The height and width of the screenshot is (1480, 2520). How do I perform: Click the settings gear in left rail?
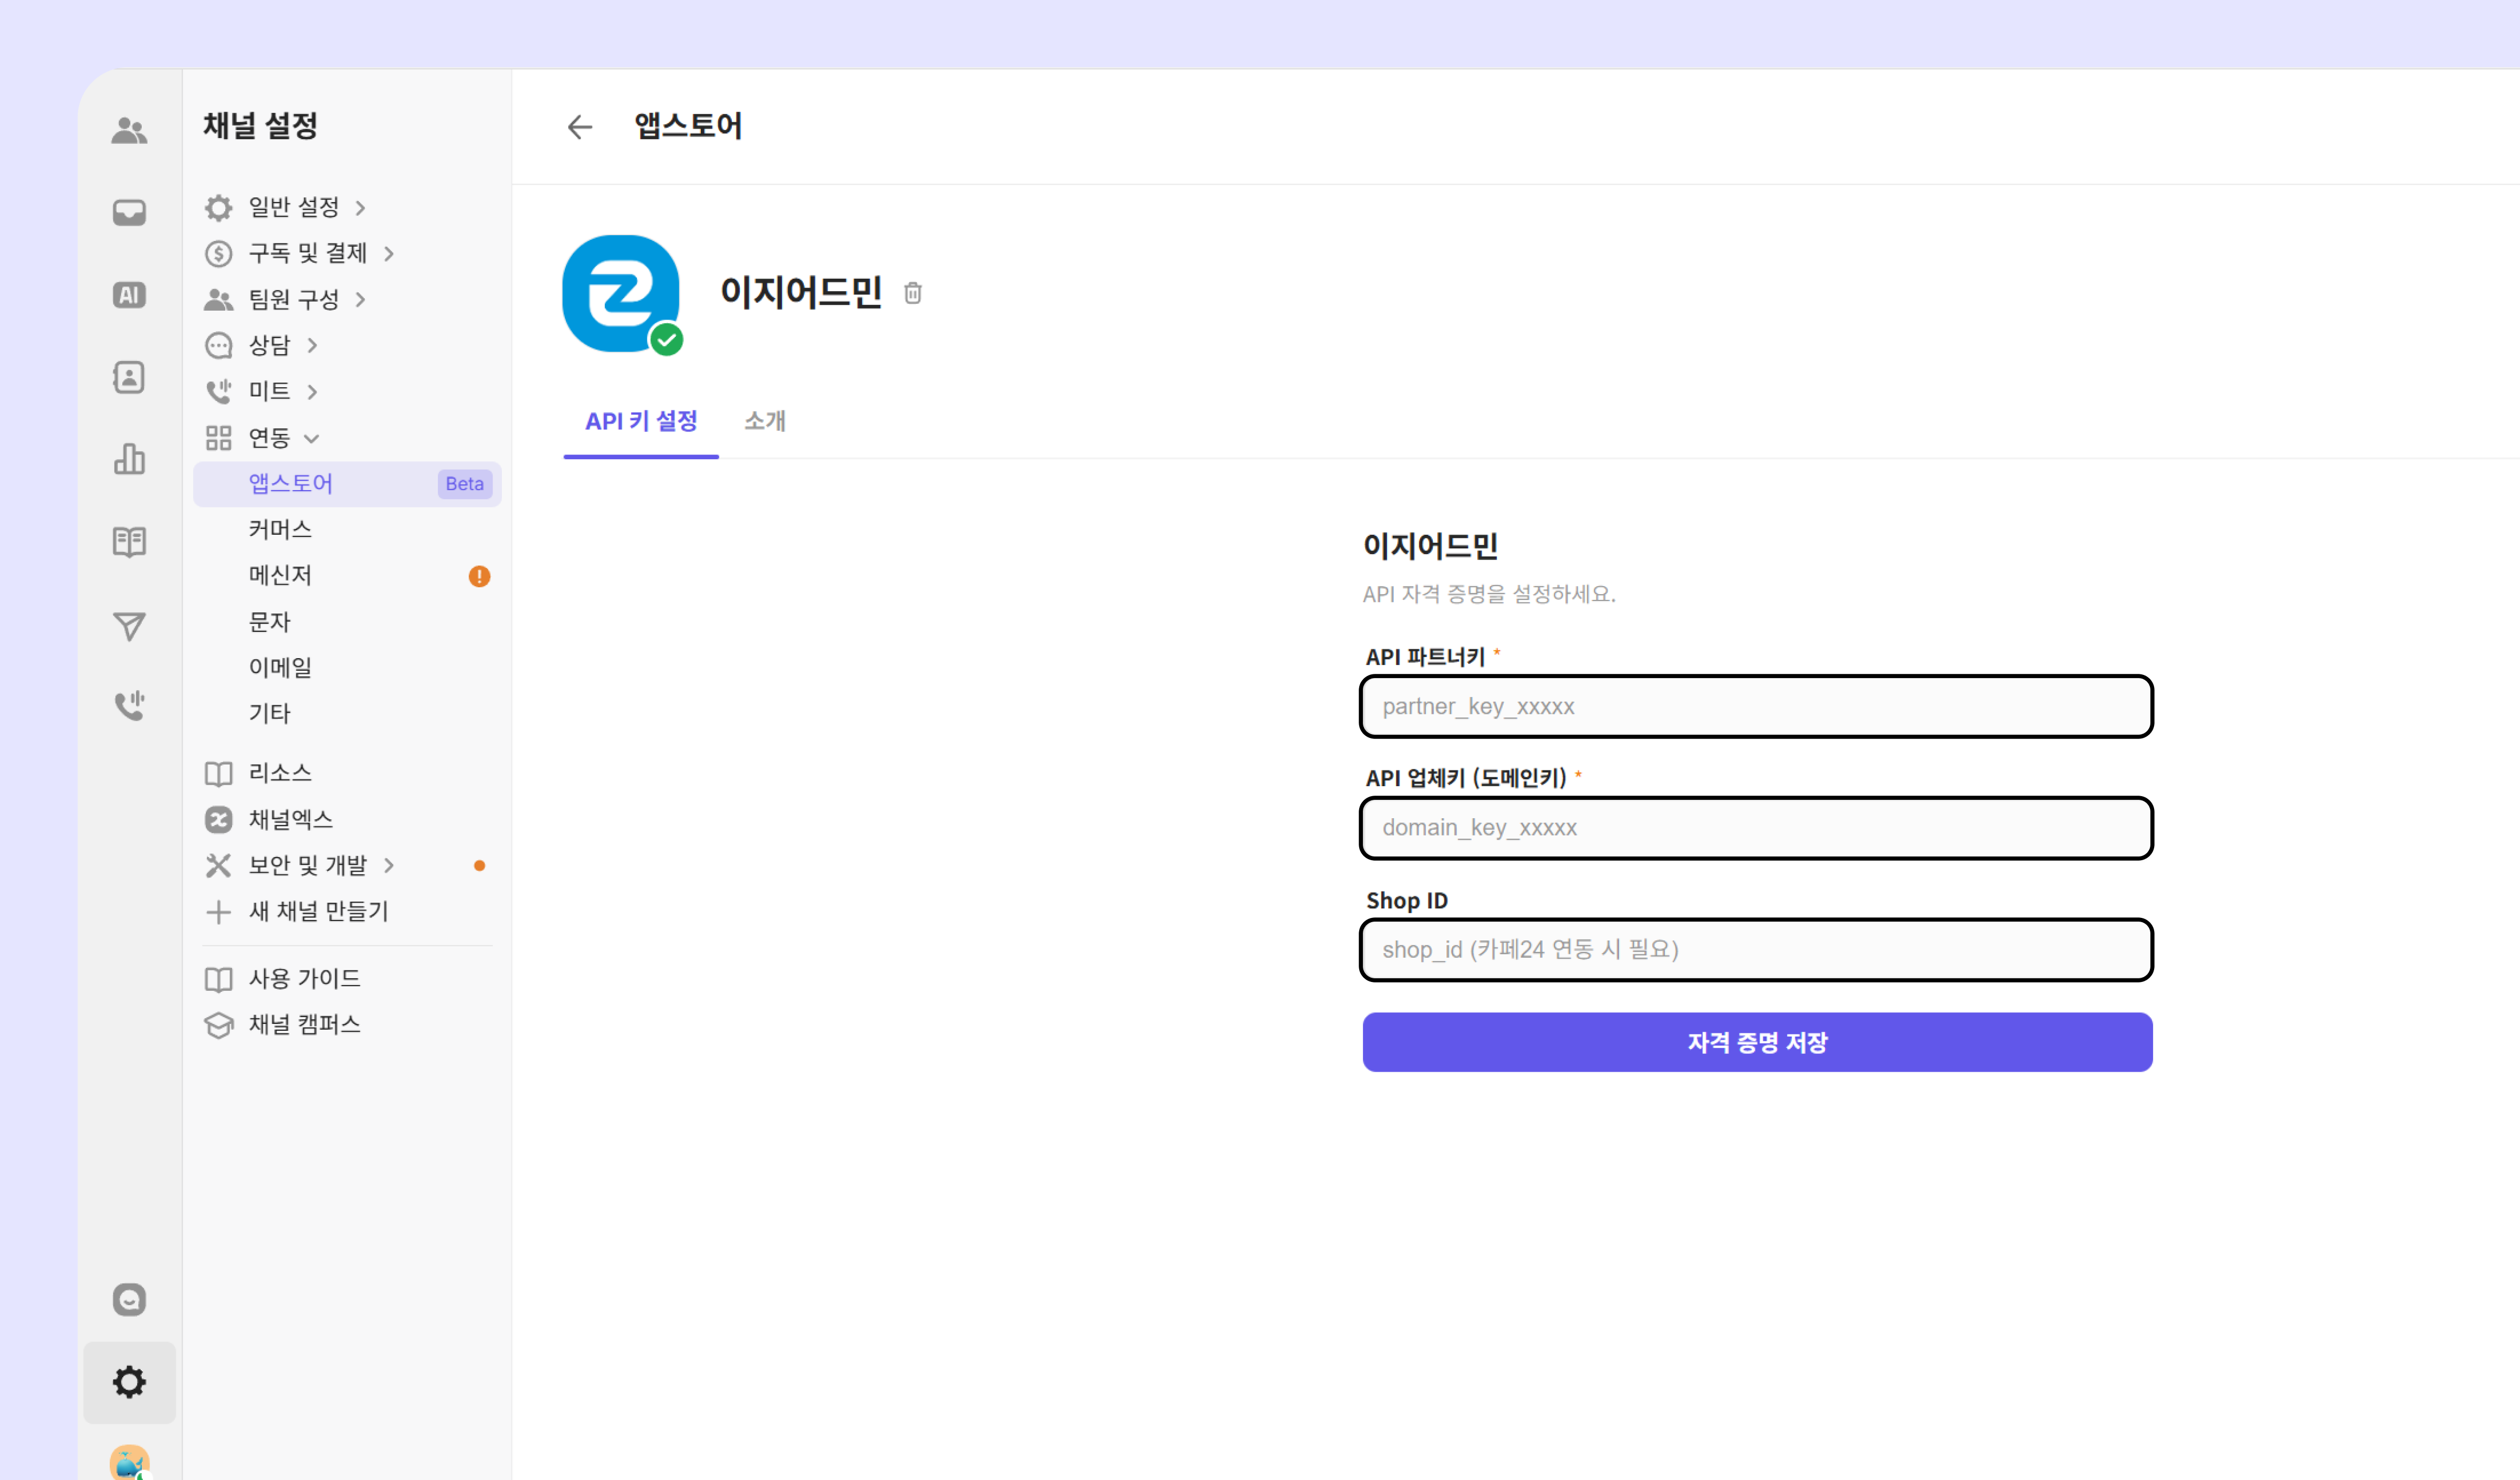click(x=129, y=1381)
